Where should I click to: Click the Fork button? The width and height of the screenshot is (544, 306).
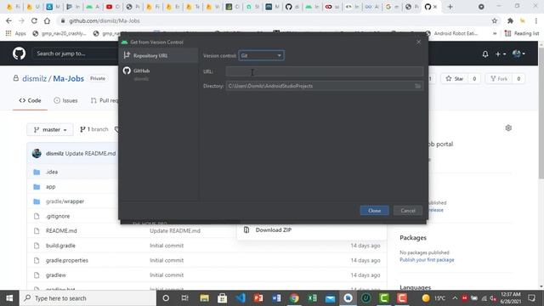tap(499, 79)
